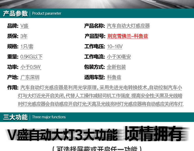Click the note '可选择屏蔽或开启任一功能'

coord(97,148)
